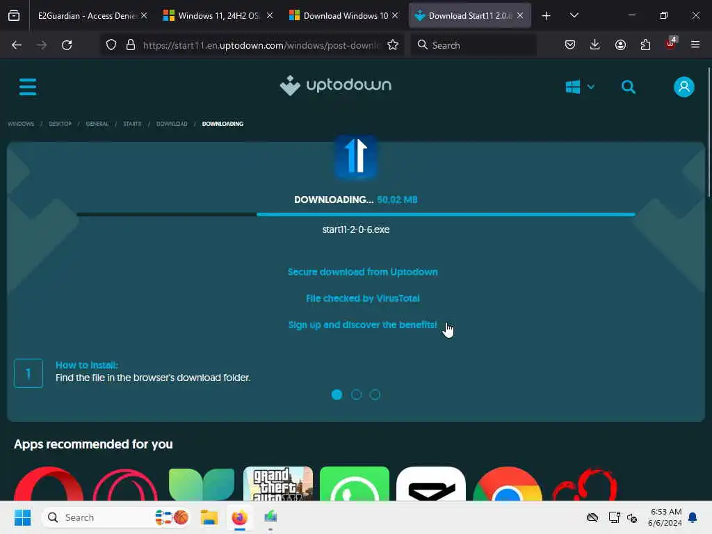Viewport: 712px width, 534px height.
Task: Click the start11-2-0-6.exe file name
Action: 355,229
